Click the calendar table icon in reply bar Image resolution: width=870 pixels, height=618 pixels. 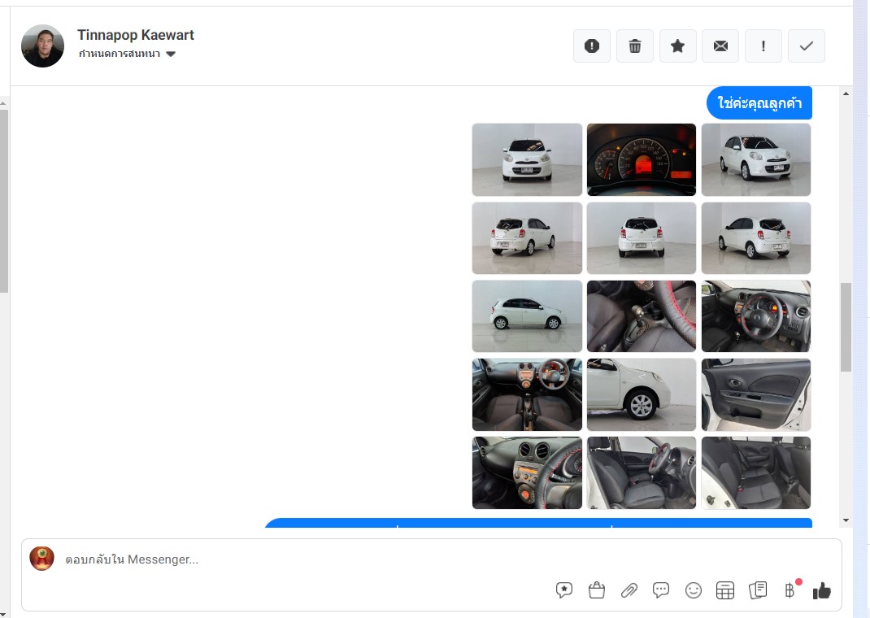(725, 590)
